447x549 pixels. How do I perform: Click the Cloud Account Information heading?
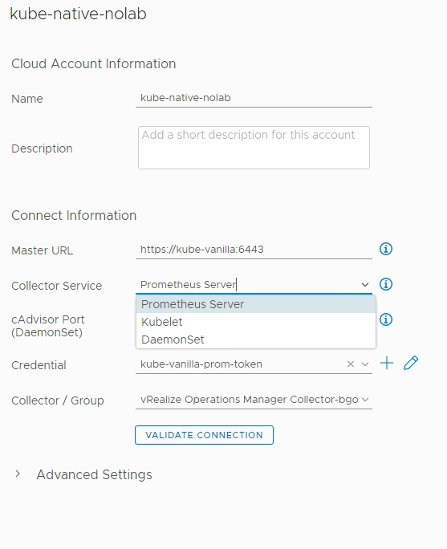[93, 63]
